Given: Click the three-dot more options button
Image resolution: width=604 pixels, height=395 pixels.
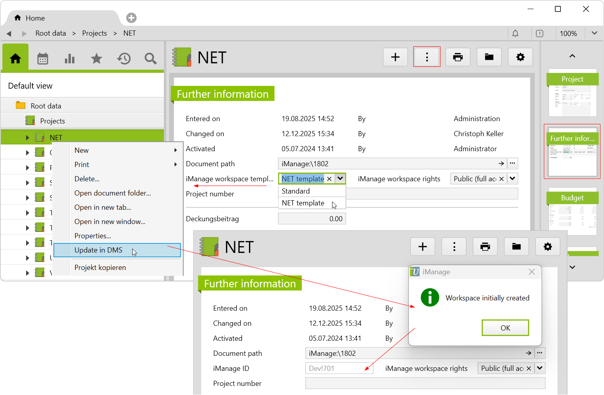Looking at the screenshot, I should (427, 57).
